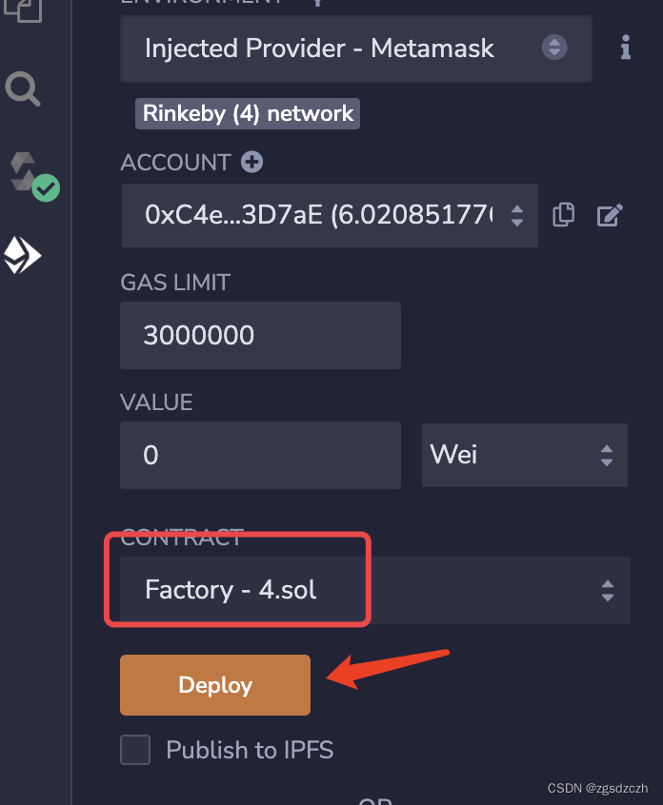Screen dimensions: 663x805
Task: Click the green compile success badge
Action: click(x=44, y=187)
